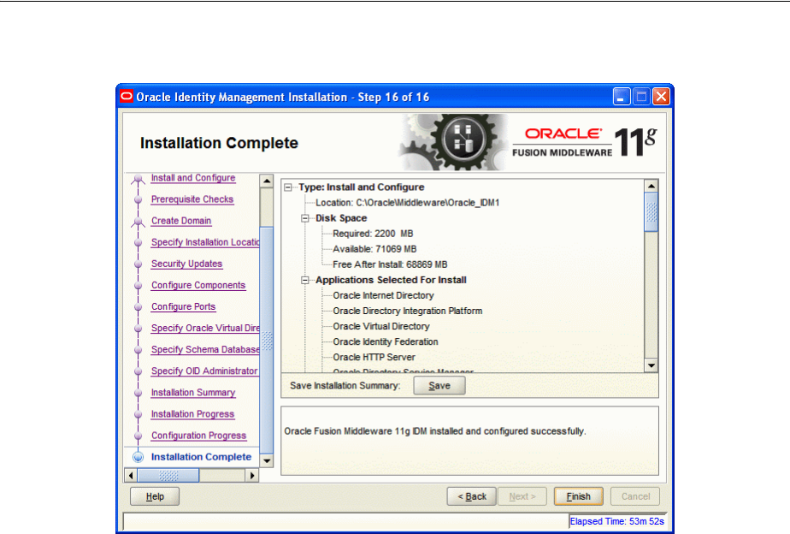Select Oracle Identity Federation in the tree
The image size is (790, 534).
point(386,342)
